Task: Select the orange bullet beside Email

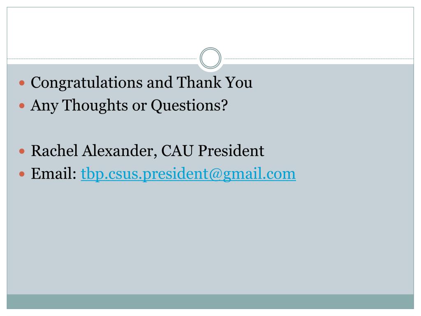Action: tap(22, 174)
